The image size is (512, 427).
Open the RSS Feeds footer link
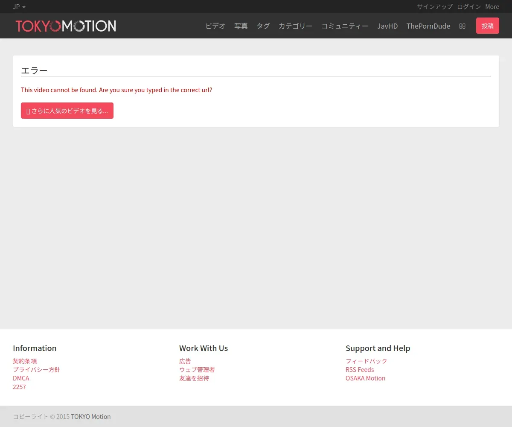pyautogui.click(x=360, y=369)
